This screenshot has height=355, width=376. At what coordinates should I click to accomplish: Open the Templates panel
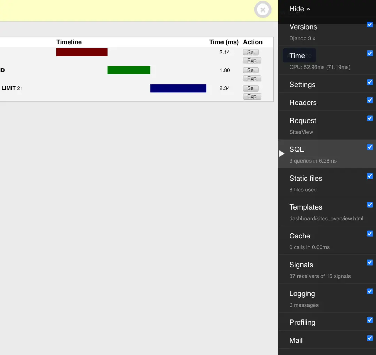tap(306, 207)
